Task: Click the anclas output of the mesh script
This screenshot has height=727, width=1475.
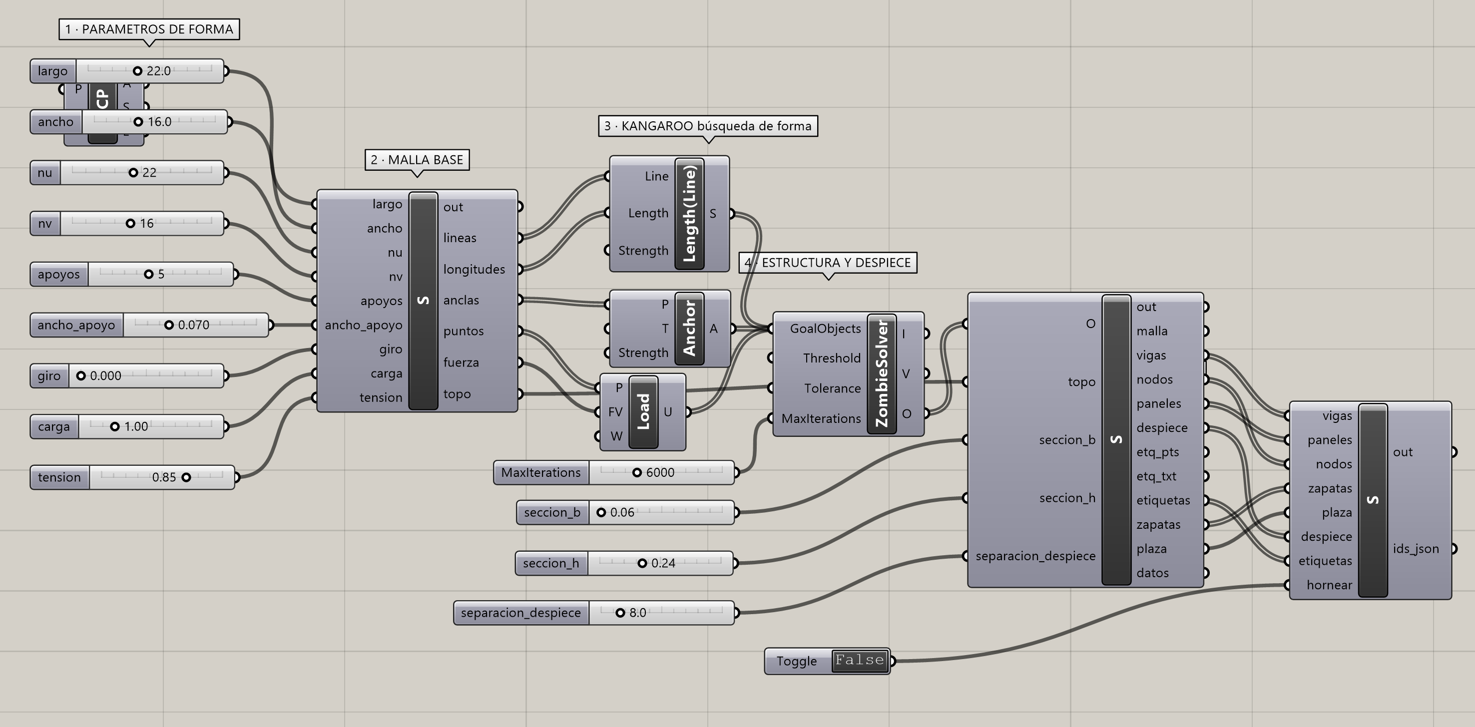Action: (461, 300)
